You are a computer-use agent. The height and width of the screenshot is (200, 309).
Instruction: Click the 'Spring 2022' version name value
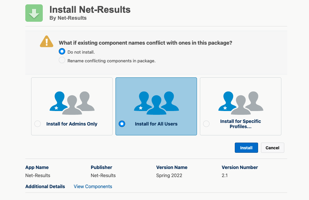click(169, 175)
